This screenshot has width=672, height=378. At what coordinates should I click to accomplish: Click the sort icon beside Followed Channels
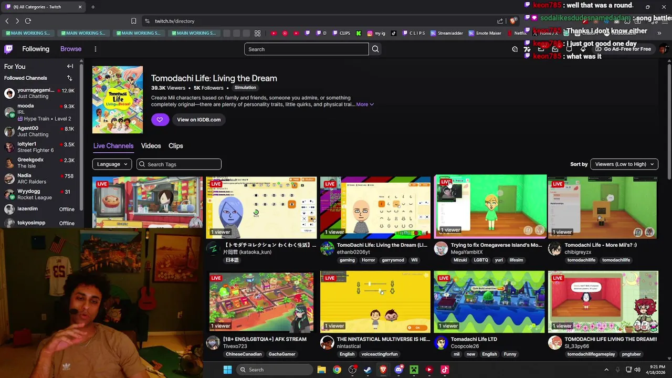click(x=69, y=78)
